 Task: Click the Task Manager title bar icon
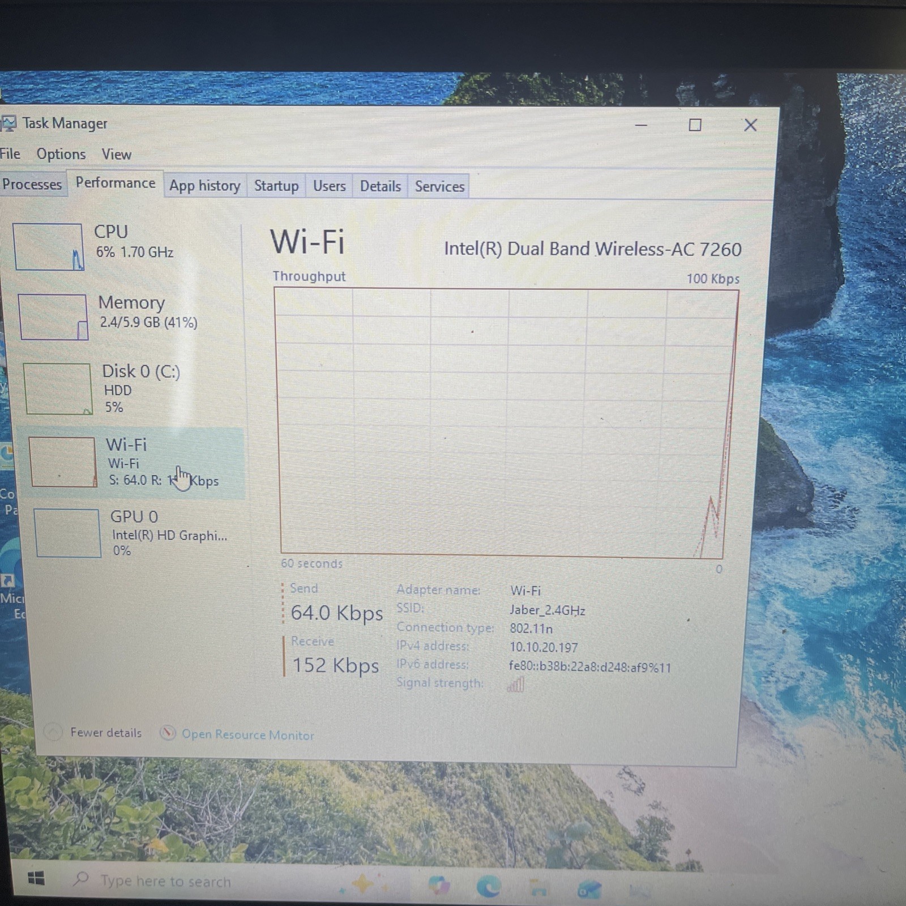tap(8, 123)
